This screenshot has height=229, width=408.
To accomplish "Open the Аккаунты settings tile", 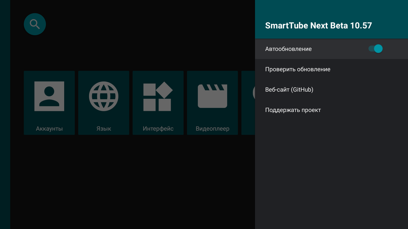I will (x=49, y=103).
